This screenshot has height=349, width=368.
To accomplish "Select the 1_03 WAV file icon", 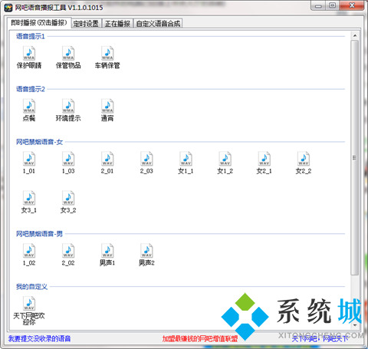I will click(68, 159).
